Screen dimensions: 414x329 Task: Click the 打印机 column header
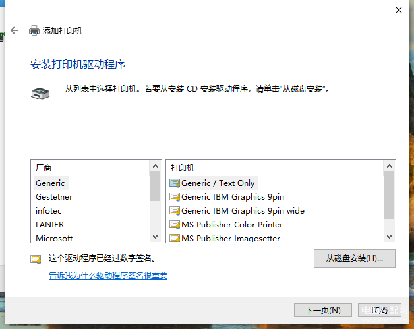(183, 168)
